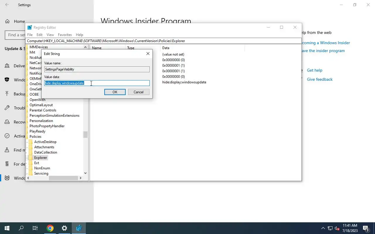The height and width of the screenshot is (234, 375).
Task: Click the tree scroll down arrow
Action: [x=85, y=173]
